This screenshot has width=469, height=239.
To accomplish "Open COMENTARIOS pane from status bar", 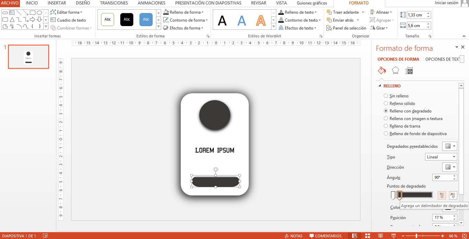I will (x=325, y=236).
